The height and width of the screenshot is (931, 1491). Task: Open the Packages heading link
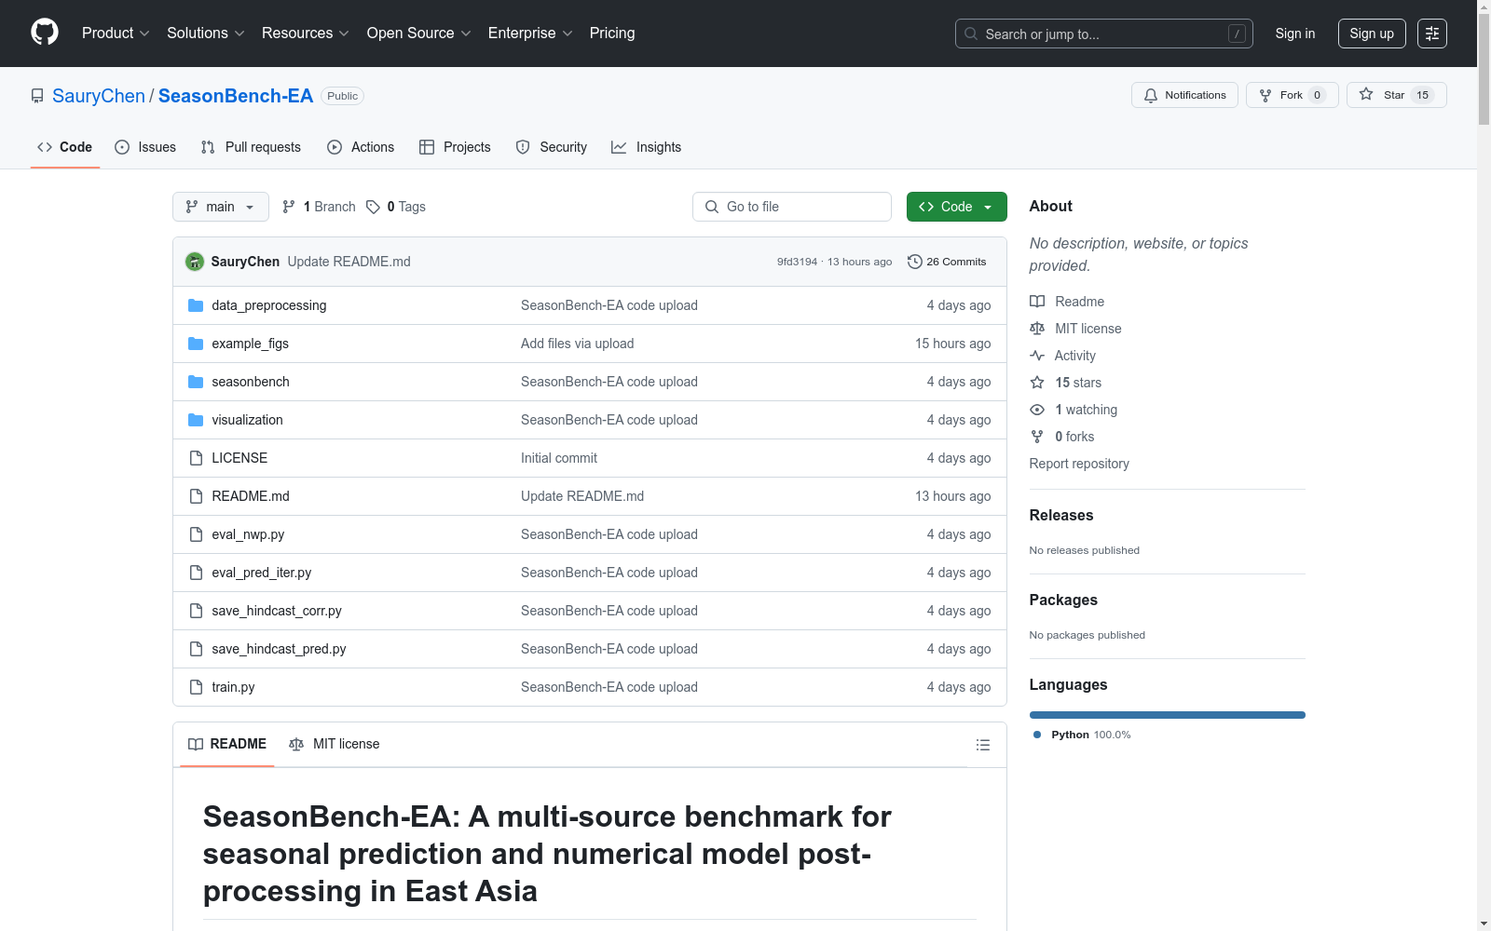click(1063, 600)
